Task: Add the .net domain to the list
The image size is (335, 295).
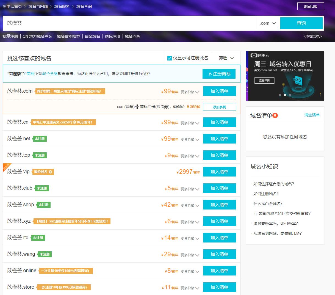Action: point(219,139)
